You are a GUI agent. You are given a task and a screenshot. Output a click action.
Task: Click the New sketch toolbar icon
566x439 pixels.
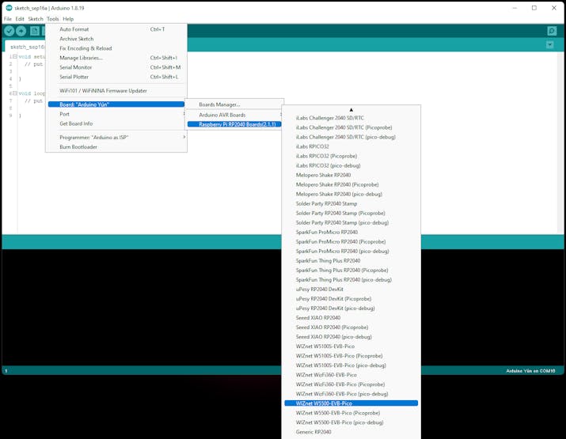tap(35, 31)
